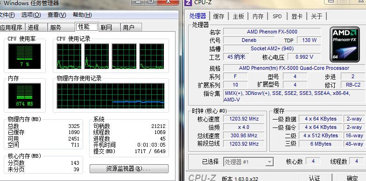Open the SPD tab in CPU-Z
366x181 pixels.
click(277, 16)
